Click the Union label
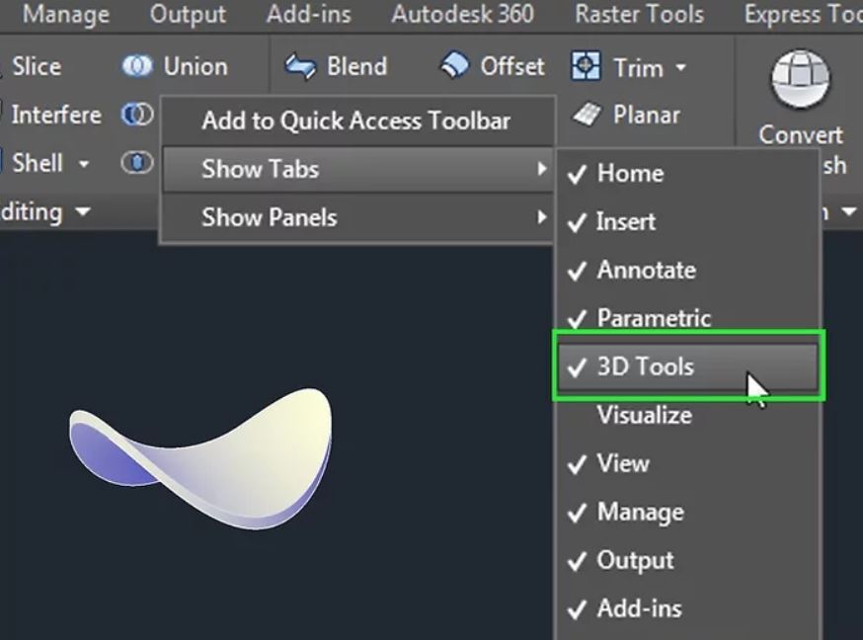This screenshot has width=863, height=640. 196,66
